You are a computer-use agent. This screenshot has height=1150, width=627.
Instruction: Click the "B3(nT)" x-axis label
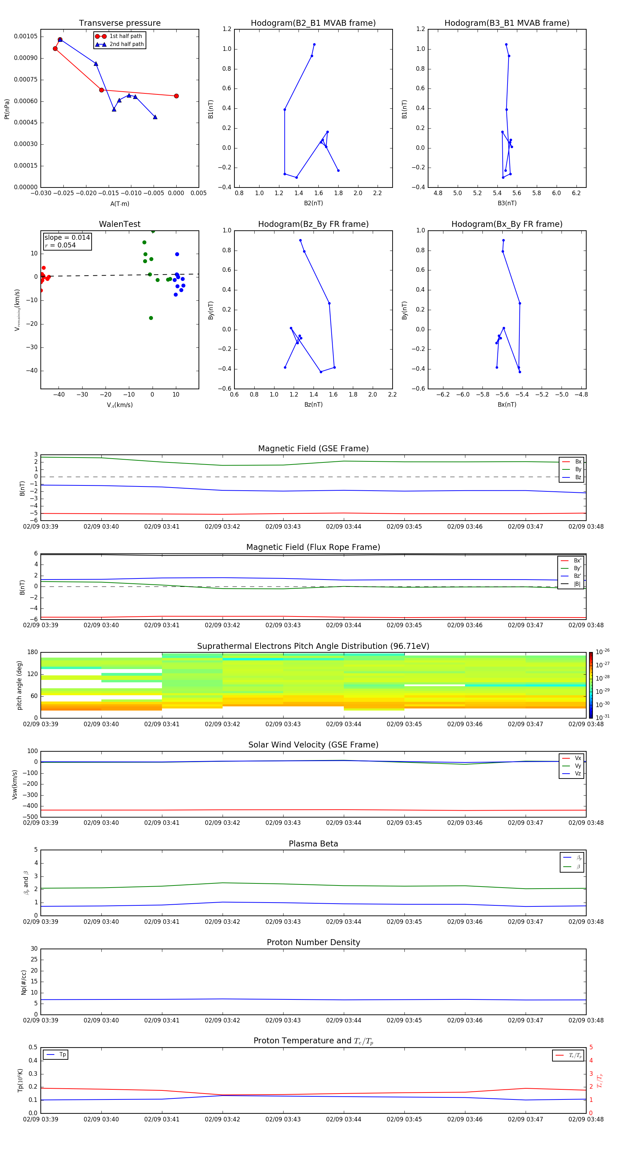[507, 203]
